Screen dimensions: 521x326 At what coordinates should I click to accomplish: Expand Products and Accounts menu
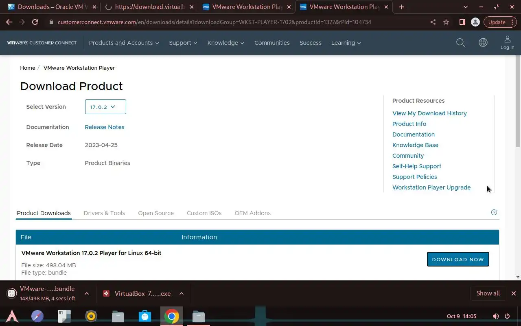124,43
